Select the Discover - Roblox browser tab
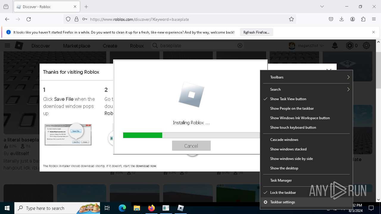The height and width of the screenshot is (214, 381). click(x=46, y=7)
